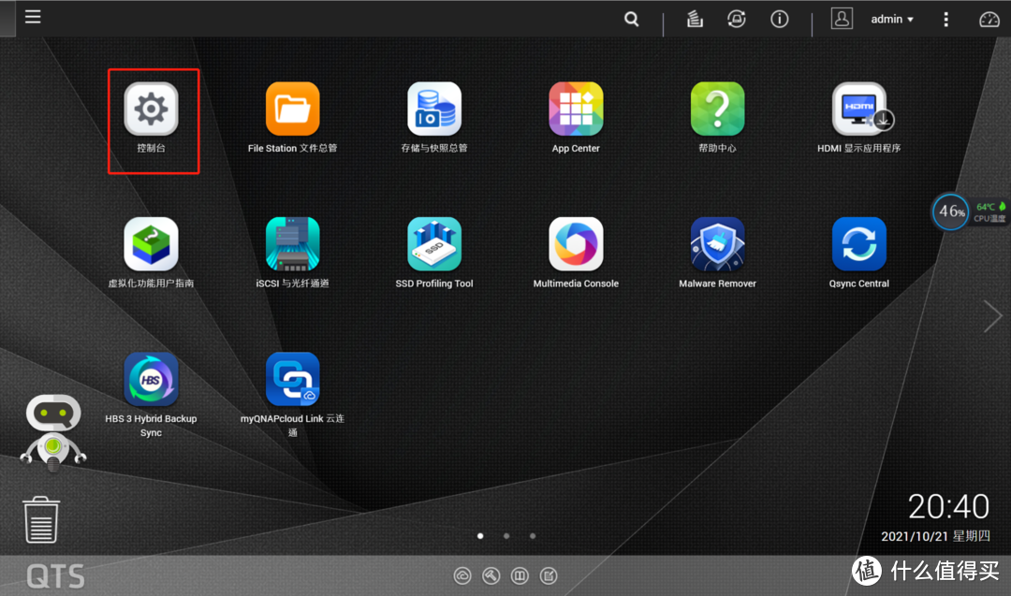The image size is (1011, 596).
Task: Open 存储与快照总管 storage manager
Action: coord(434,109)
